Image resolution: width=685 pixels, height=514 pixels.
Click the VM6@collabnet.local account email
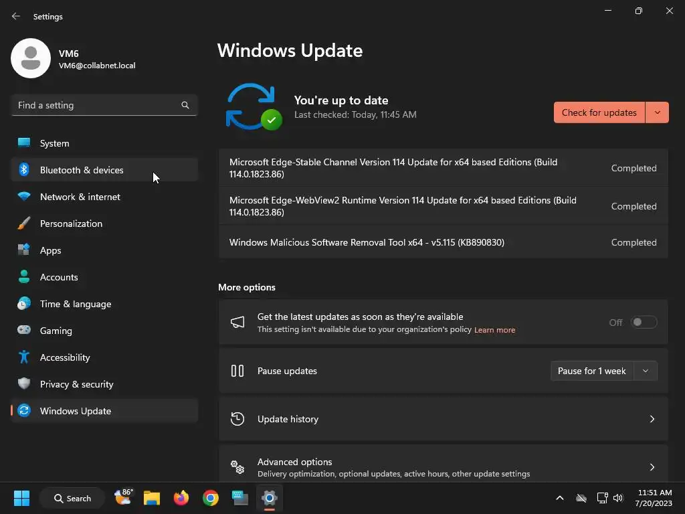tap(97, 66)
